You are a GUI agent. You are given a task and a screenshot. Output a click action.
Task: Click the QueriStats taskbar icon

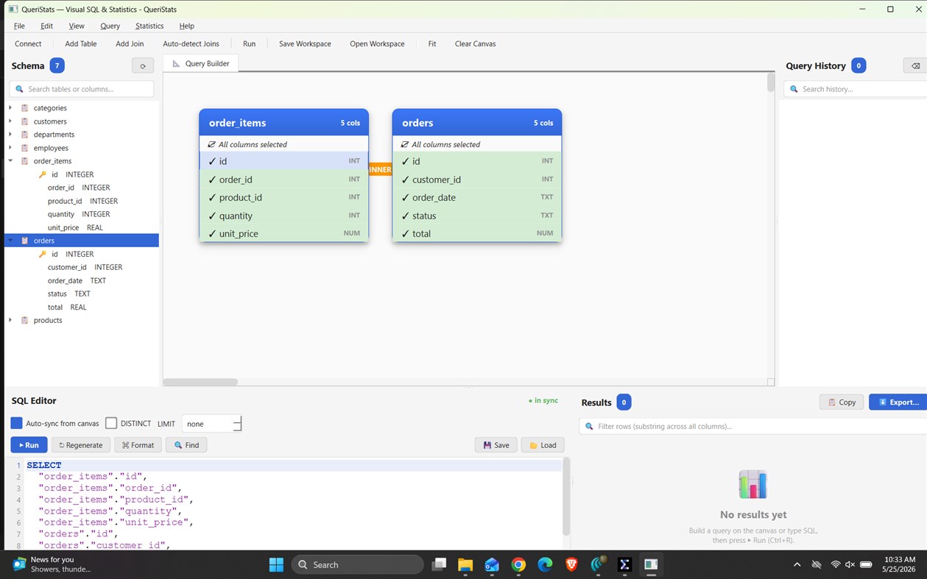click(x=651, y=564)
